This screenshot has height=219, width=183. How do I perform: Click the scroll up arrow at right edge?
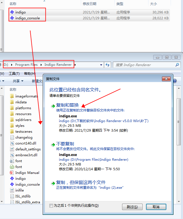coord(179,88)
